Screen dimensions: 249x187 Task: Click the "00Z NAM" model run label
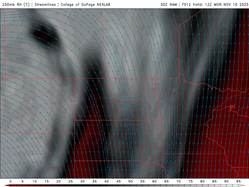coord(169,4)
